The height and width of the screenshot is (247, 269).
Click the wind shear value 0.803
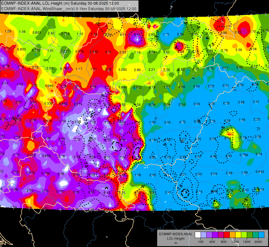tap(37, 33)
